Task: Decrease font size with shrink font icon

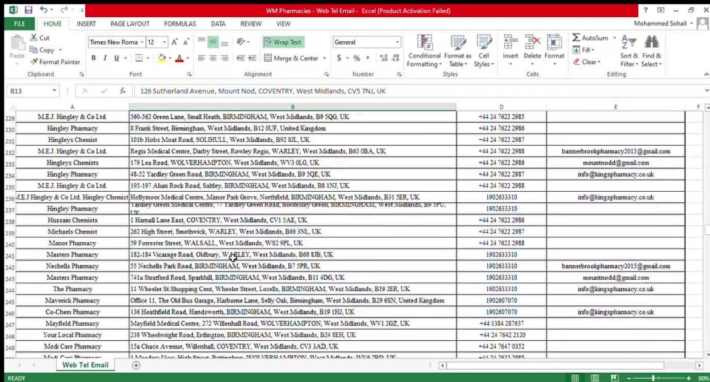Action: coord(185,42)
